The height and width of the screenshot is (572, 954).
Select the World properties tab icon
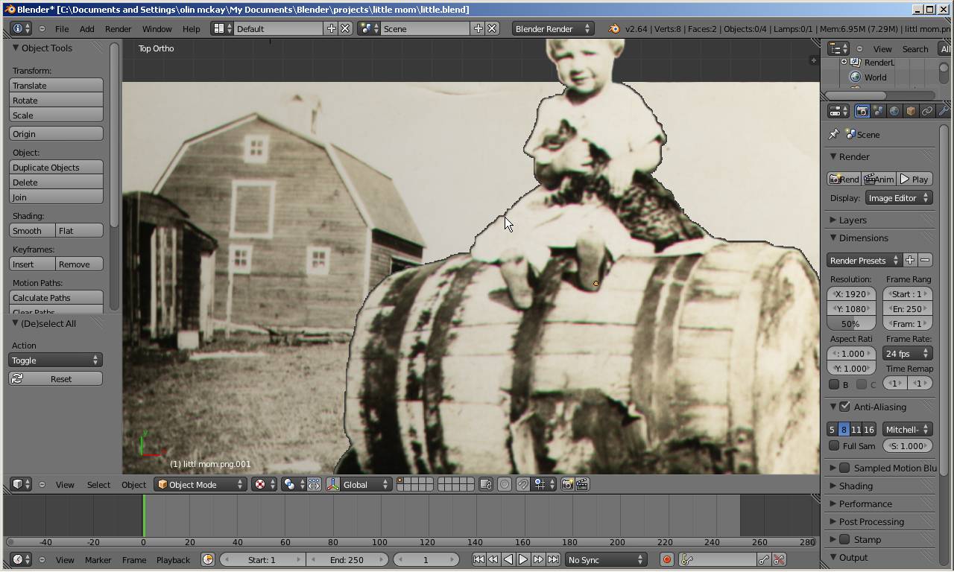(894, 111)
